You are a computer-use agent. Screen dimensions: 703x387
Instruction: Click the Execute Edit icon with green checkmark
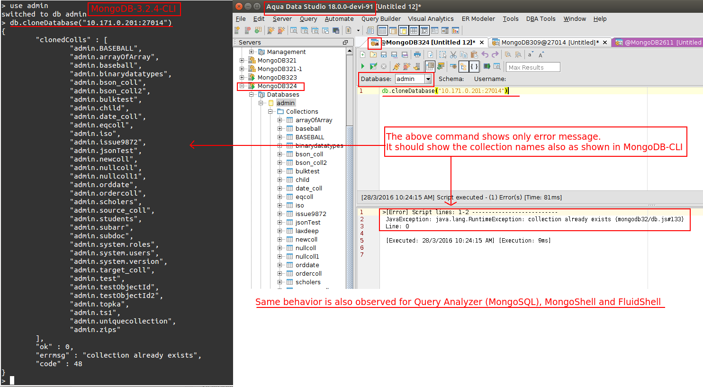pyautogui.click(x=373, y=66)
